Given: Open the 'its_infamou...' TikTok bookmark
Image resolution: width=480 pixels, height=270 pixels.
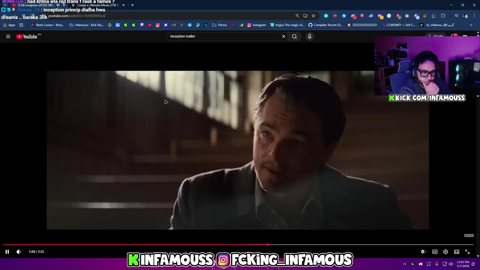Looking at the screenshot, I should click(x=437, y=25).
